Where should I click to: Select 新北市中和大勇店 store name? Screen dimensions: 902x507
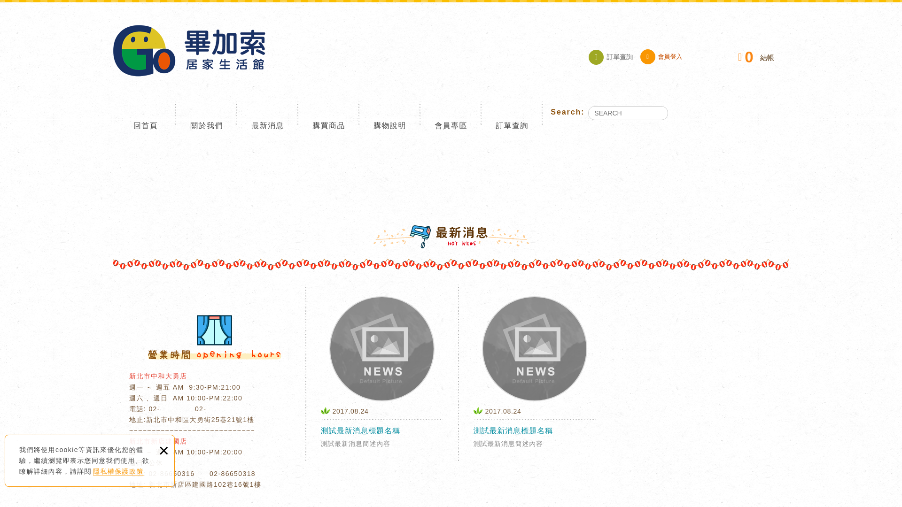click(158, 376)
